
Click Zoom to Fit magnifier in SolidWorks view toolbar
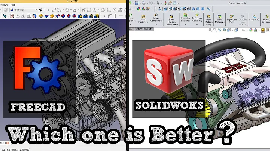coord(210,30)
